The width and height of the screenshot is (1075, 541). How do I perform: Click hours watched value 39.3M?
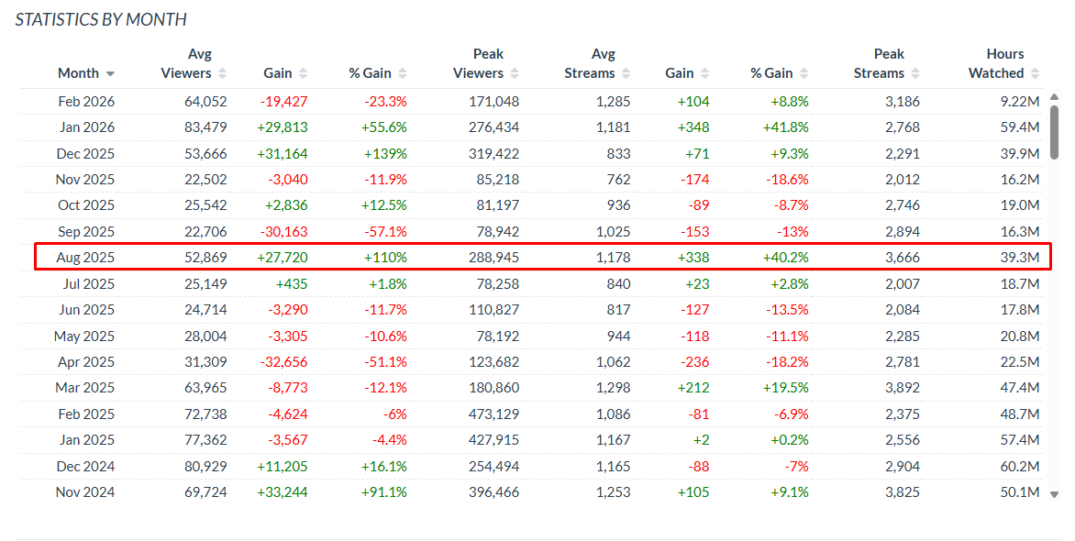tap(1020, 258)
